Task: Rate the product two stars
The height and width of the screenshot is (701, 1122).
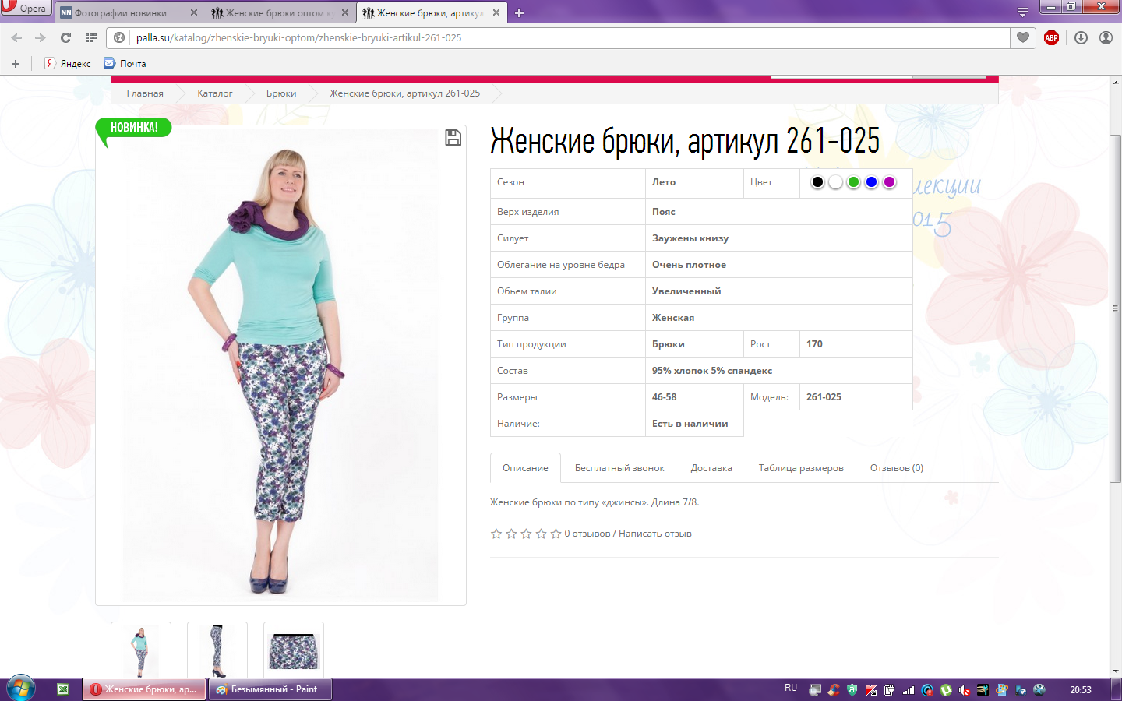Action: coord(511,534)
